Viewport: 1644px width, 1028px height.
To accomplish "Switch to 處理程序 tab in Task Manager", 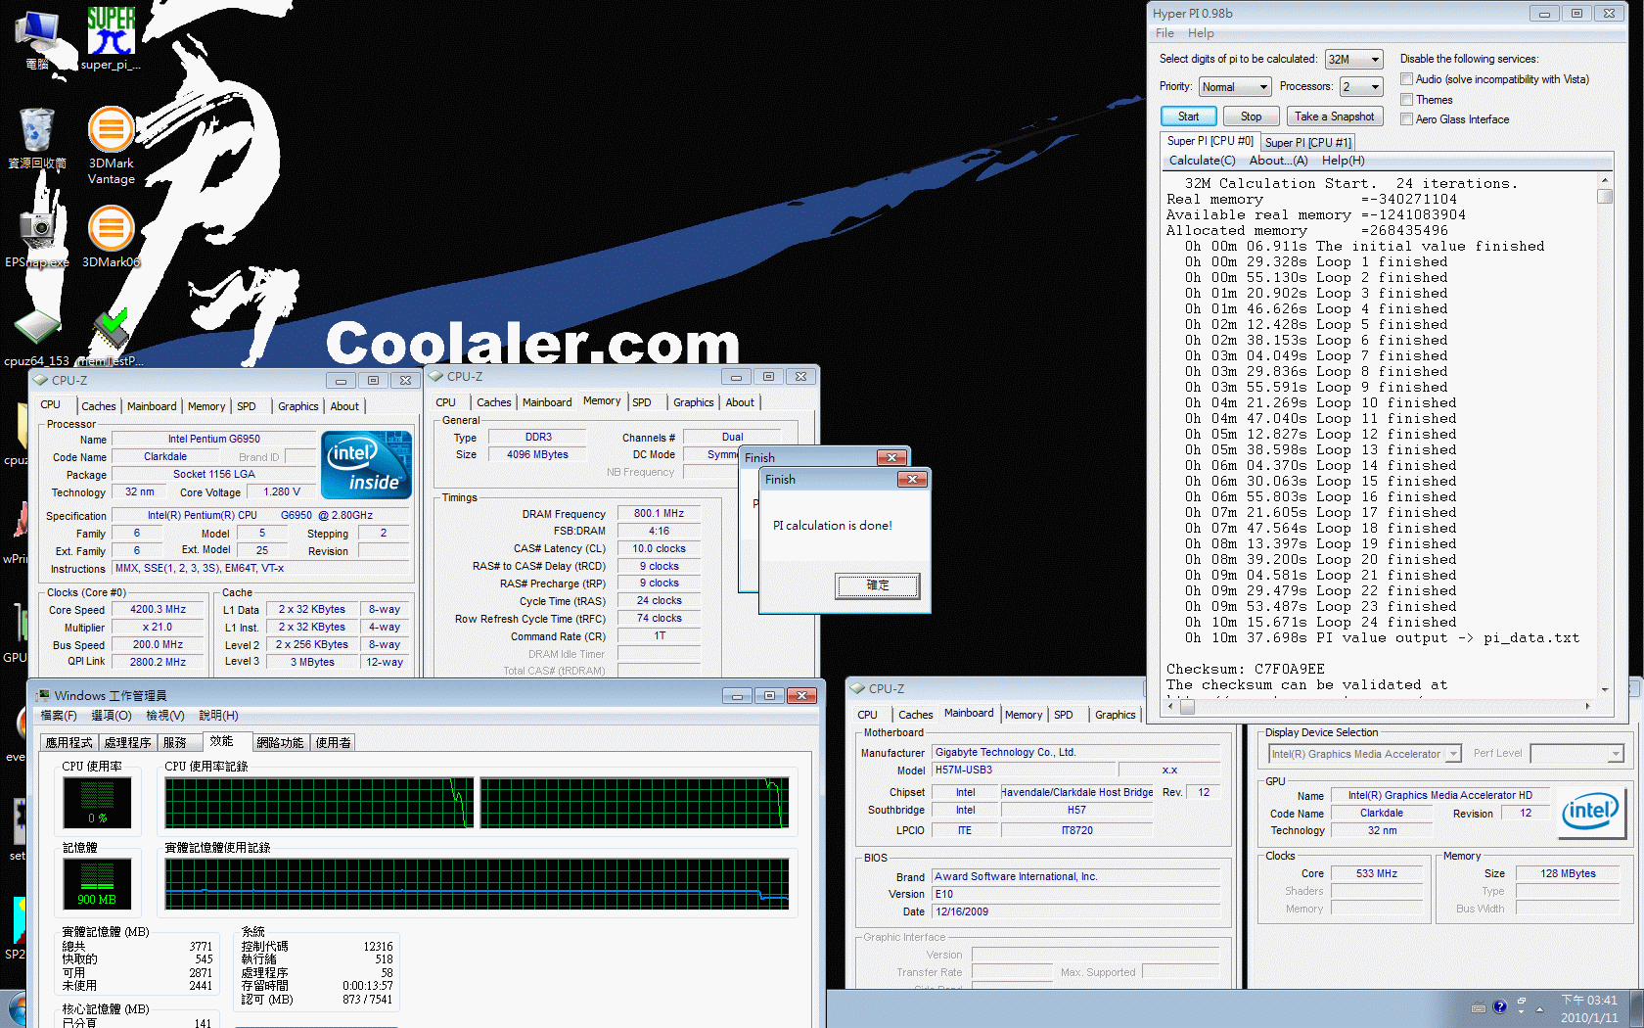I will click(x=127, y=743).
